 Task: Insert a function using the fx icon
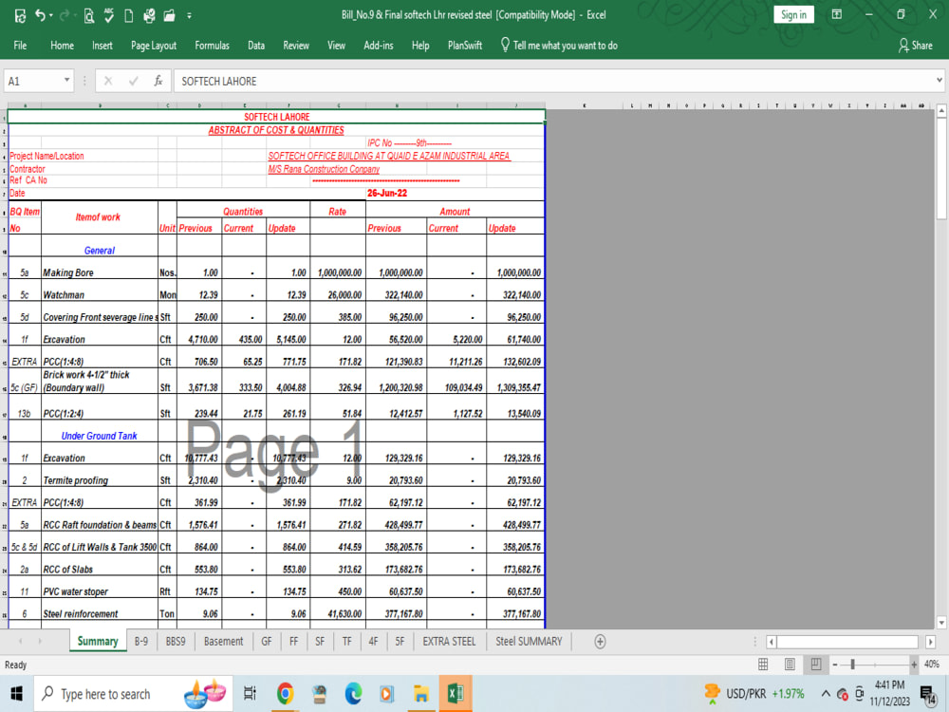pos(158,81)
